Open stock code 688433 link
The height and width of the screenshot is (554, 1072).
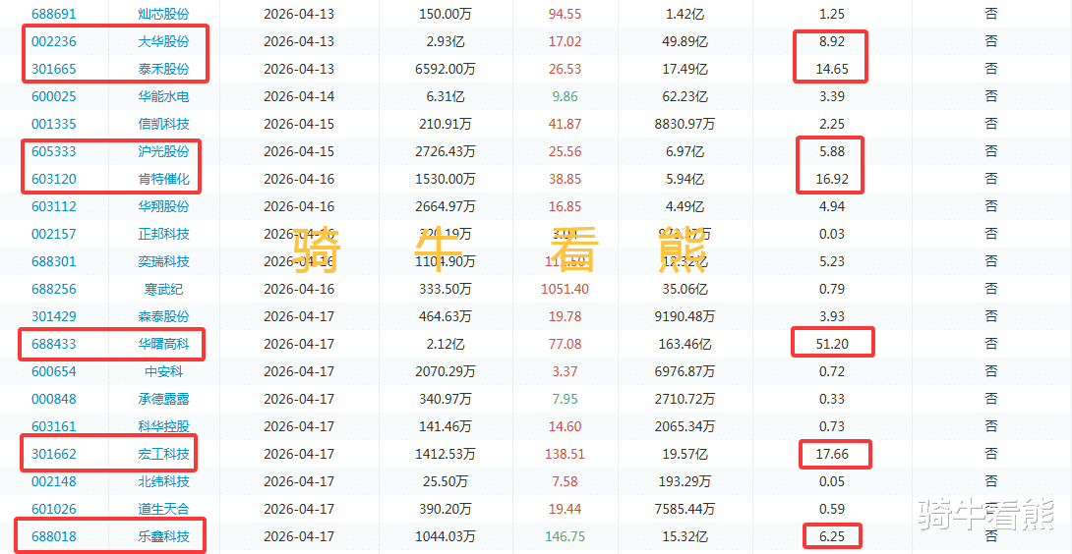tap(54, 344)
